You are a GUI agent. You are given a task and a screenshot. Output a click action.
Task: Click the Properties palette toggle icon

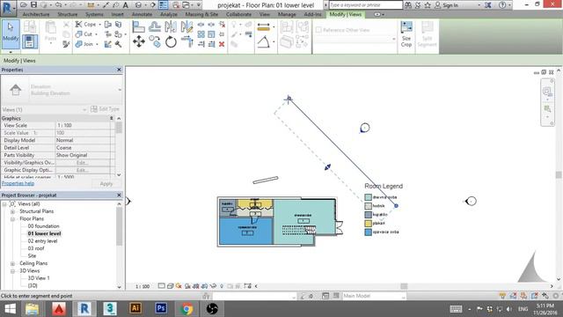click(30, 41)
